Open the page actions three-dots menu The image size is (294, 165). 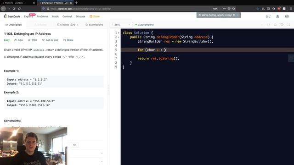[x=224, y=9]
